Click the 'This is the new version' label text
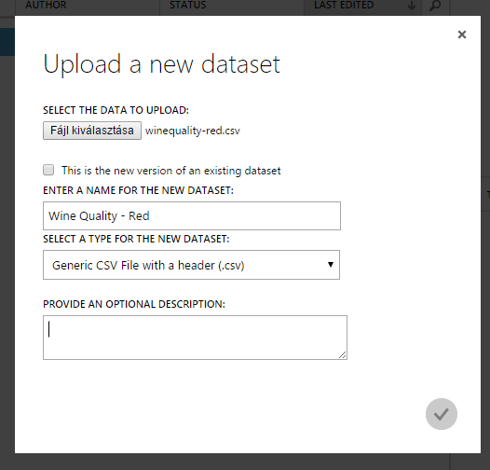The width and height of the screenshot is (490, 470). point(170,171)
